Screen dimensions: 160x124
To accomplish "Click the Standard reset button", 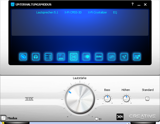I will pos(147,99).
